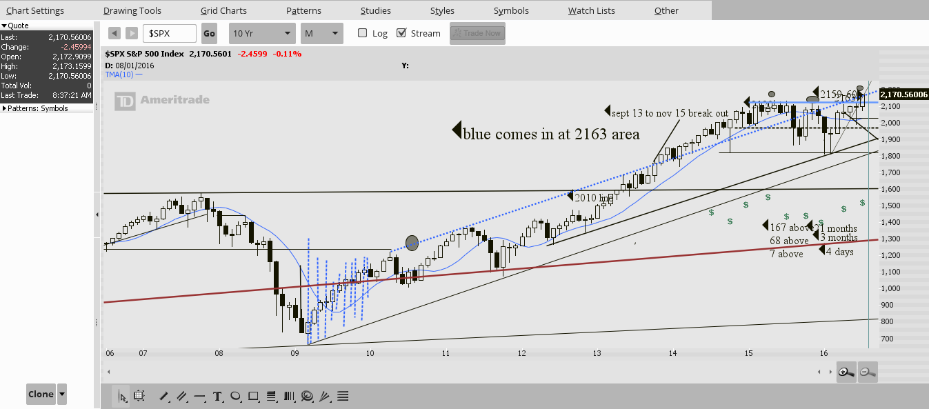
Task: Click the gray ellipse marker near 2010
Action: click(x=412, y=242)
